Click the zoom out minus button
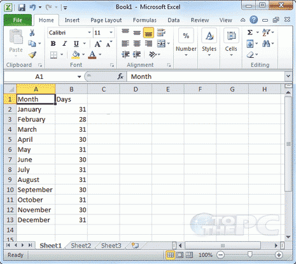The width and height of the screenshot is (296, 264). tap(221, 254)
